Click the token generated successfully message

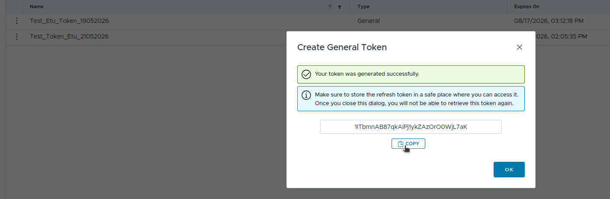pos(367,74)
